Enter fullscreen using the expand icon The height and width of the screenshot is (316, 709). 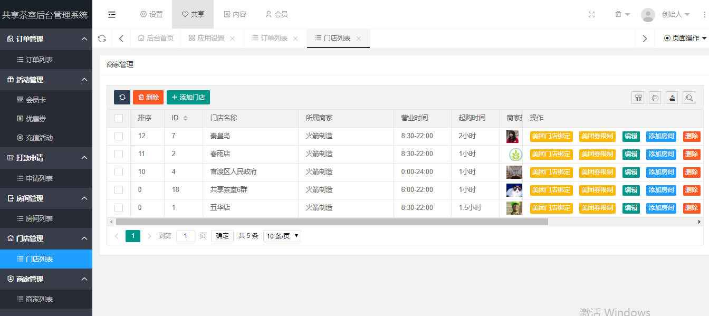591,15
